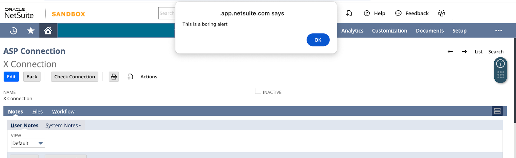Expand the three-dots overflow menu
Screen dimensions: 516x158
point(499,31)
